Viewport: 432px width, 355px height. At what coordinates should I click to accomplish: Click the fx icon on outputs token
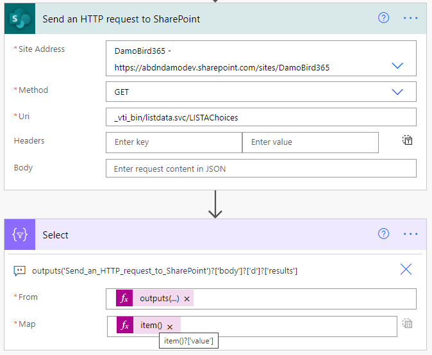point(124,298)
